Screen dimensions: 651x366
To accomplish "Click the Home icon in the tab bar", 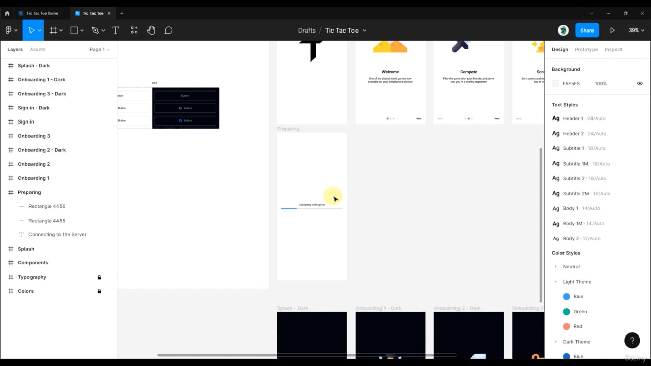I will (x=7, y=13).
